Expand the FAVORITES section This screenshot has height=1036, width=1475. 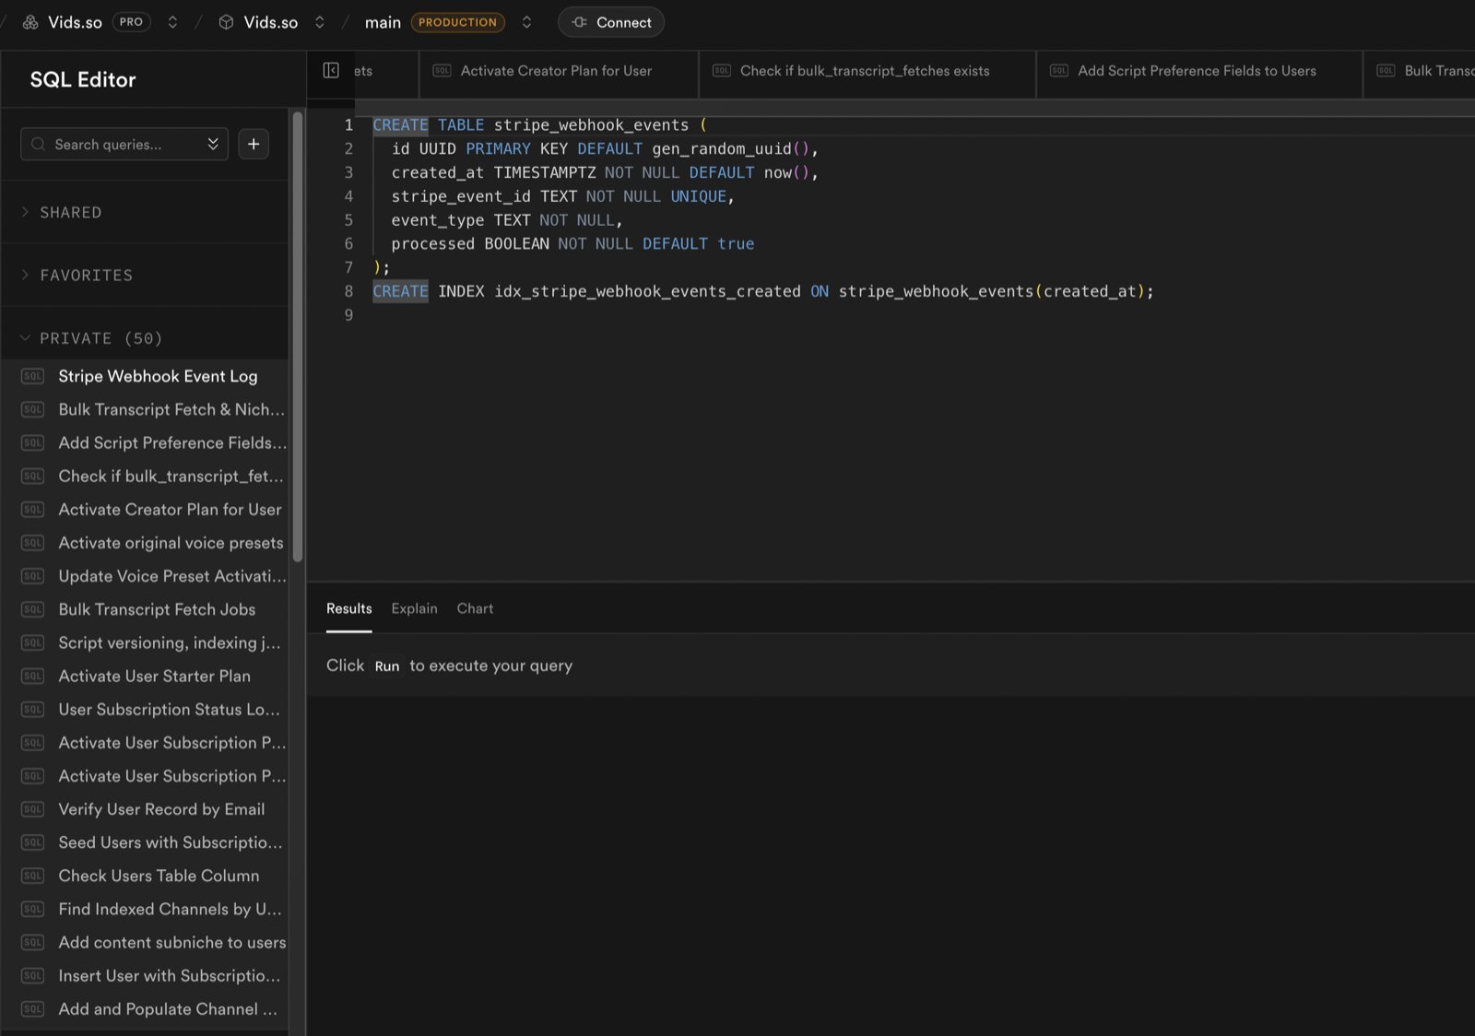click(x=145, y=275)
